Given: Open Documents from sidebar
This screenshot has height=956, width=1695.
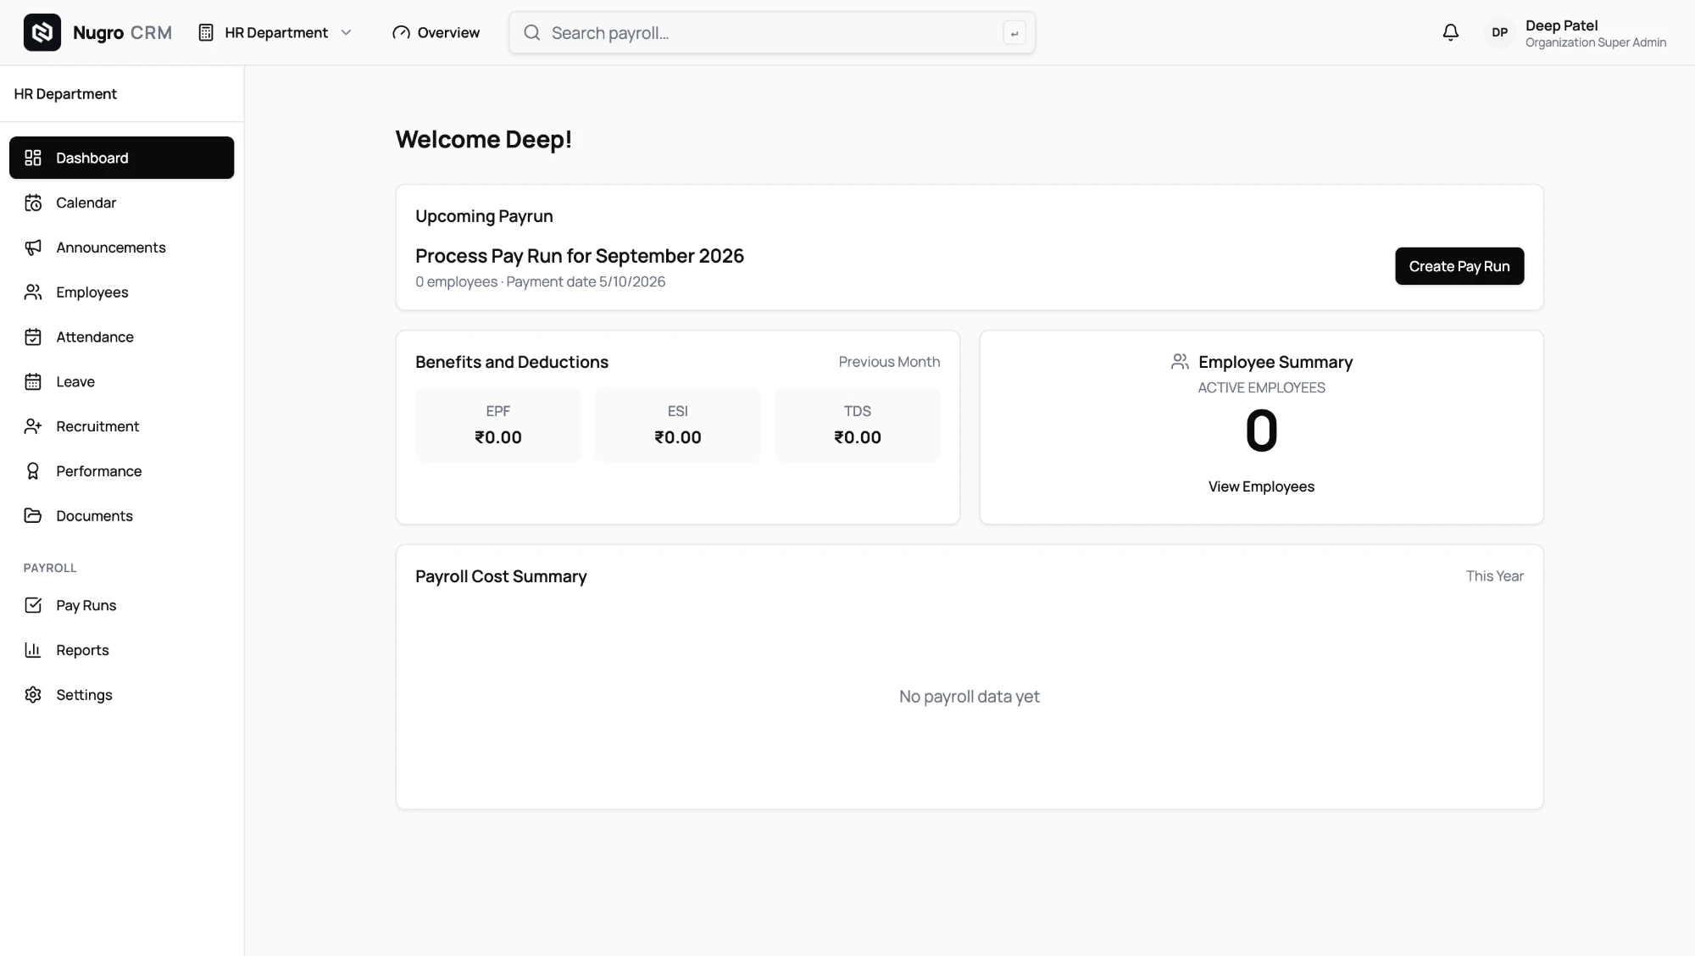Looking at the screenshot, I should tap(121, 515).
